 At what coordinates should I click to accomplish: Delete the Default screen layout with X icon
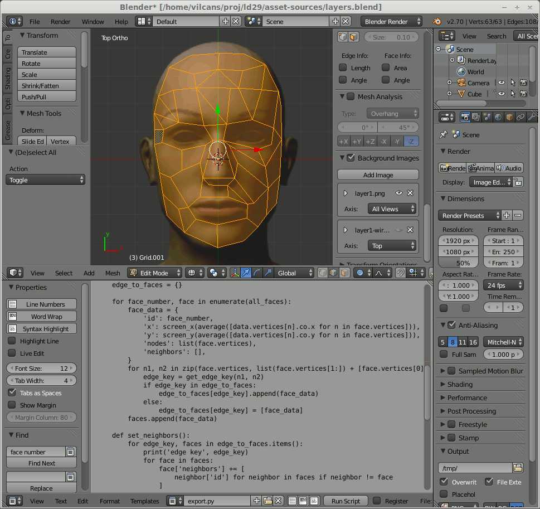tap(236, 21)
